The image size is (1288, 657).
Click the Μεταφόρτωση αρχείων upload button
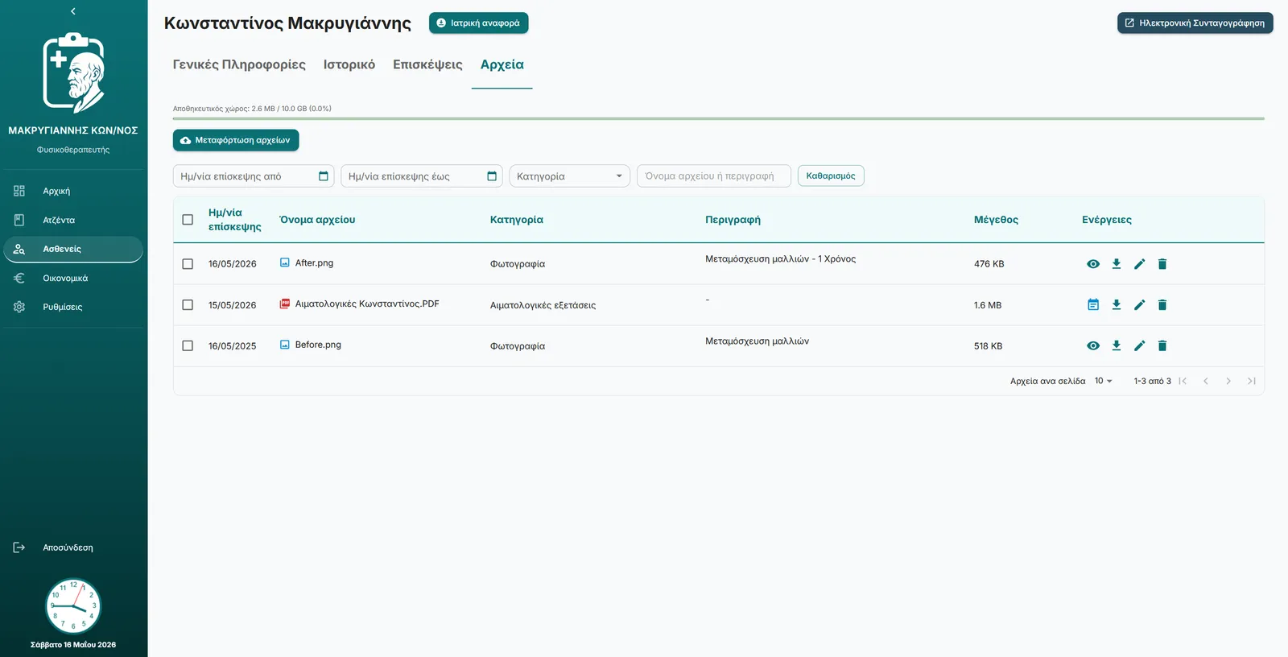(236, 140)
